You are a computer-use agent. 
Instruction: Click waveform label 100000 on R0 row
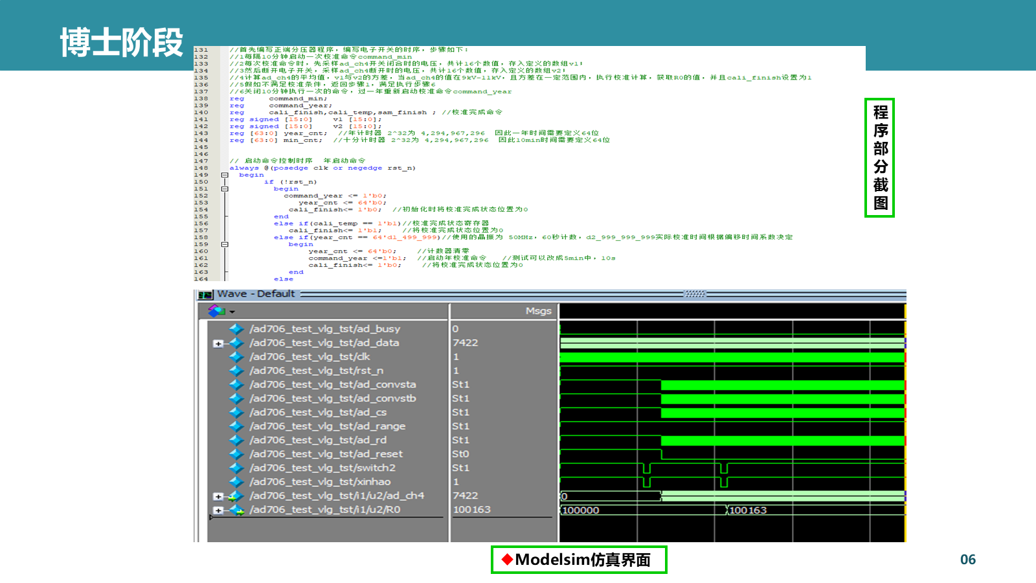pyautogui.click(x=581, y=510)
